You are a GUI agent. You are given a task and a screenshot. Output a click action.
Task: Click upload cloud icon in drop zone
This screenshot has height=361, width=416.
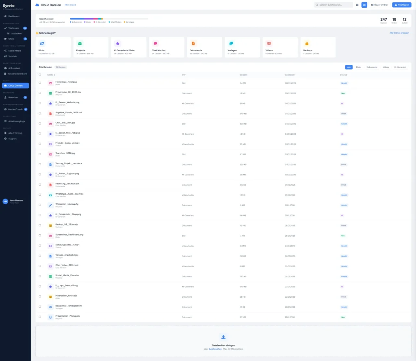point(223,337)
